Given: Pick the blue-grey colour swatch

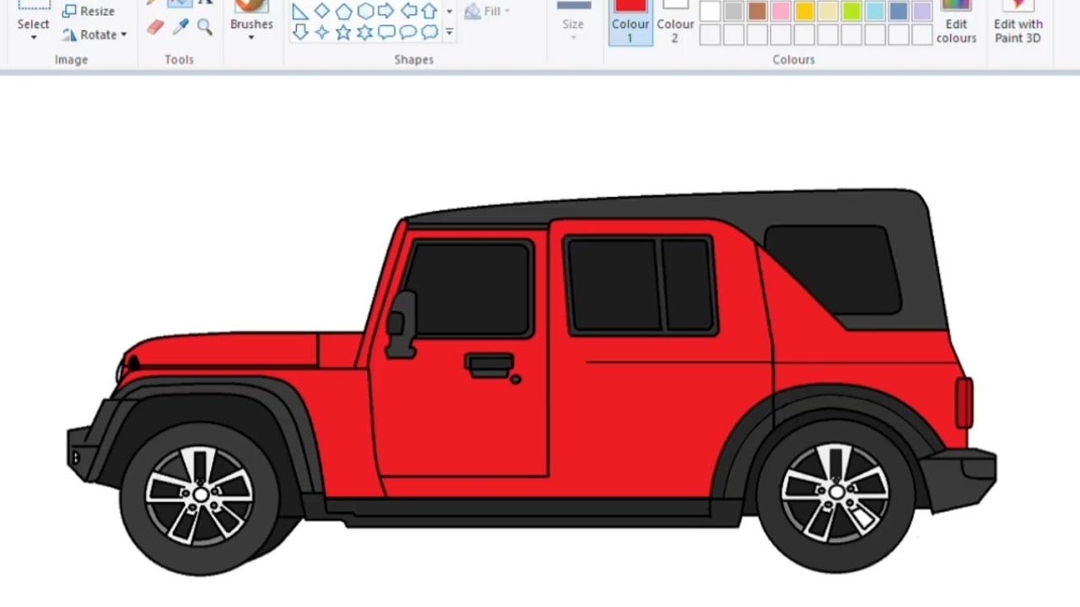Looking at the screenshot, I should click(x=899, y=11).
